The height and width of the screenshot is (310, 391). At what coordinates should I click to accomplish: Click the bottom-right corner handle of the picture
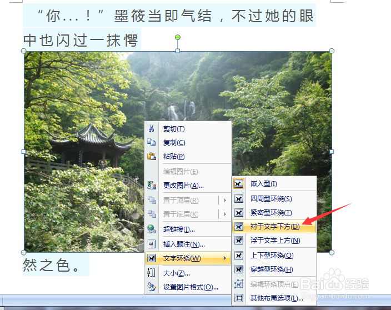pyautogui.click(x=332, y=253)
